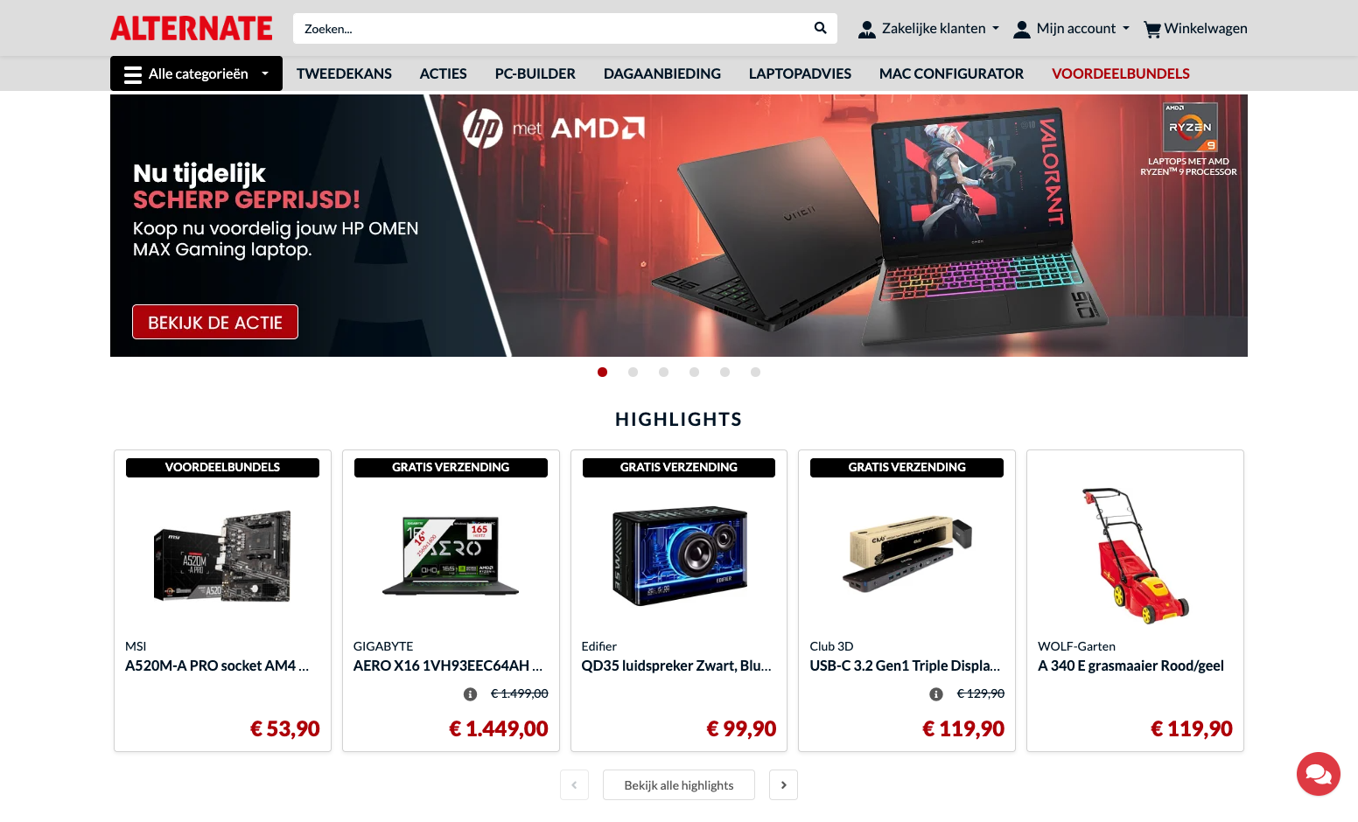Click the search magnifier icon
This screenshot has height=822, width=1358.
(x=820, y=28)
